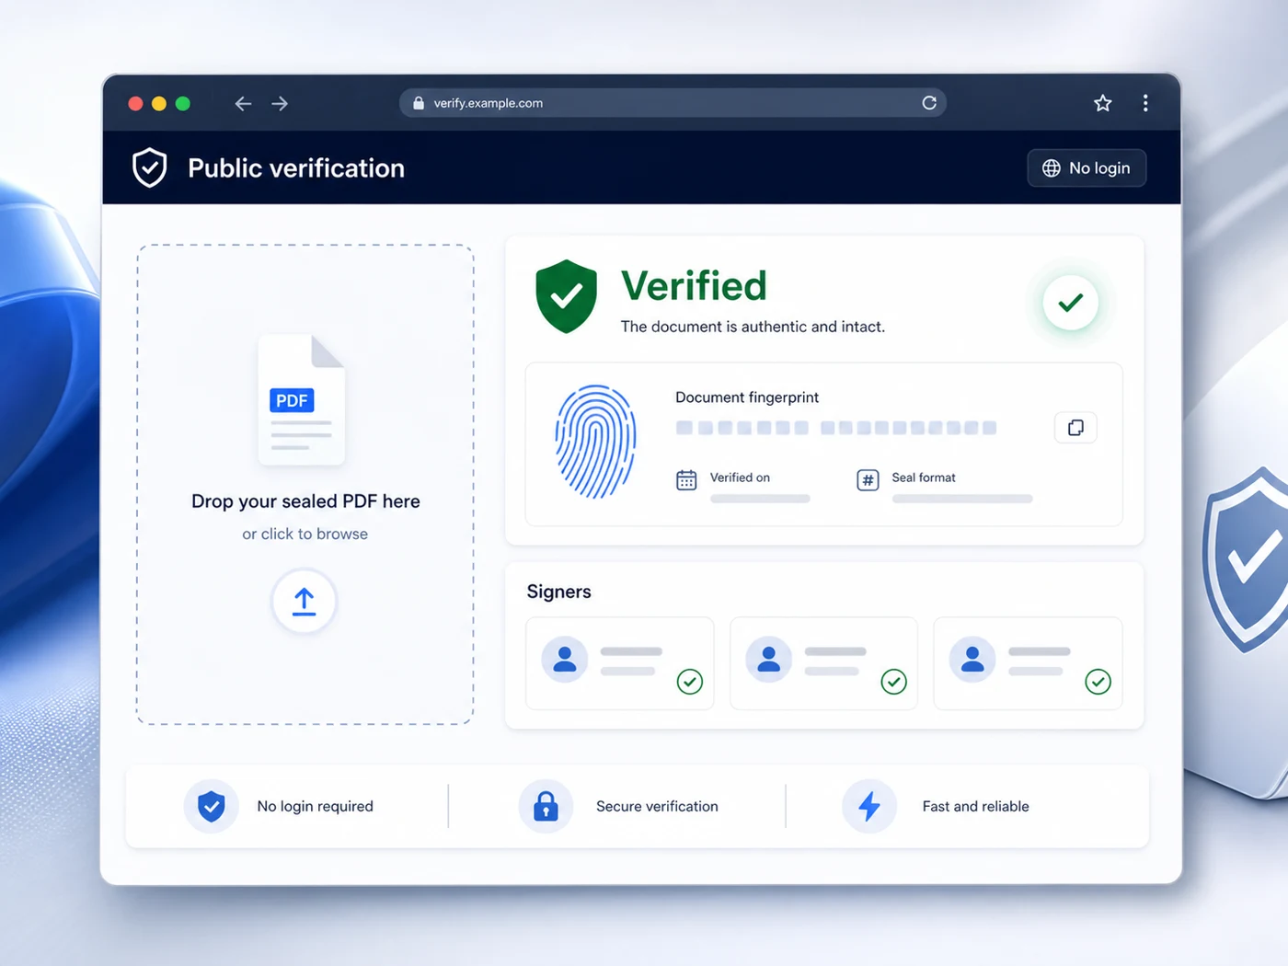This screenshot has width=1288, height=966.
Task: Focus the verify.example.com address bar
Action: point(673,103)
